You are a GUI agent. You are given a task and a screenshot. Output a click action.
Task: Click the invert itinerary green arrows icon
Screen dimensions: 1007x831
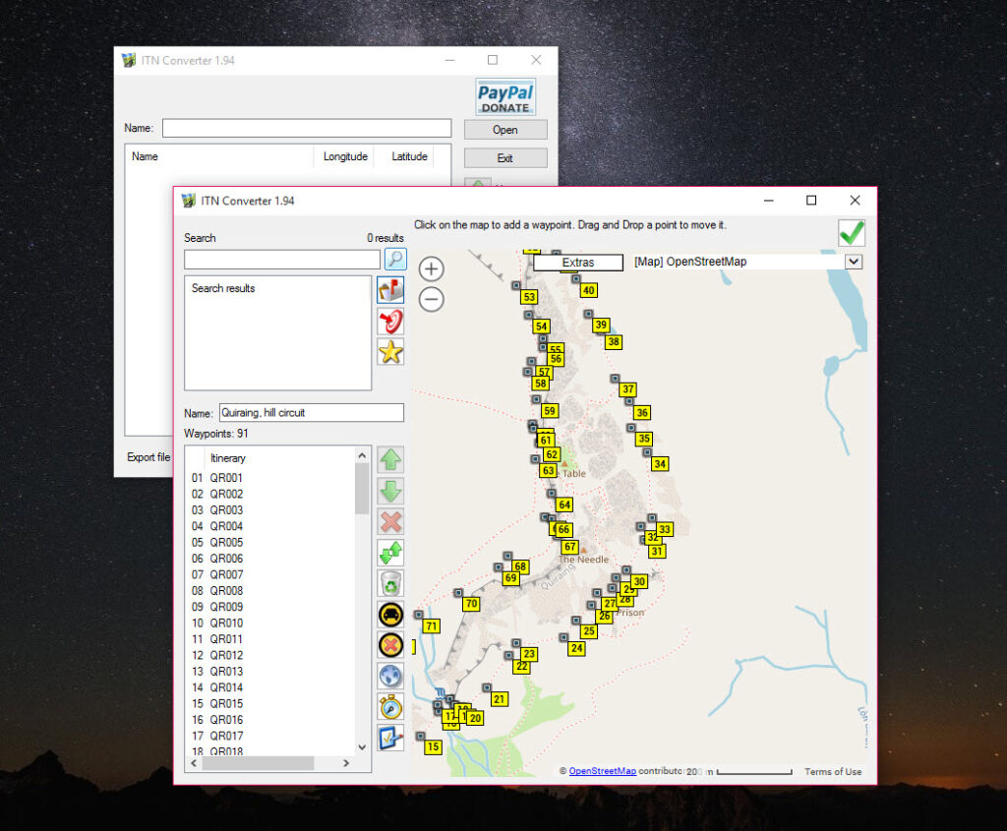click(390, 554)
